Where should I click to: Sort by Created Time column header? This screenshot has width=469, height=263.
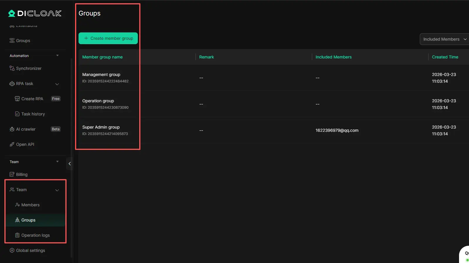click(x=445, y=57)
